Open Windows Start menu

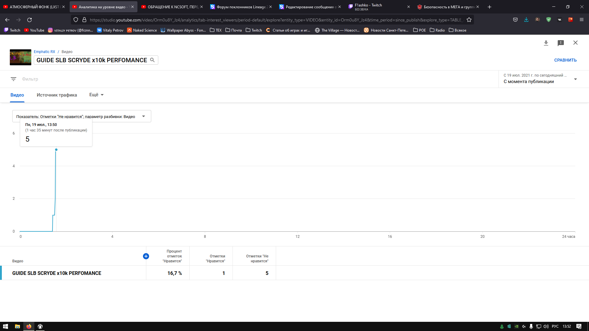[x=5, y=326]
